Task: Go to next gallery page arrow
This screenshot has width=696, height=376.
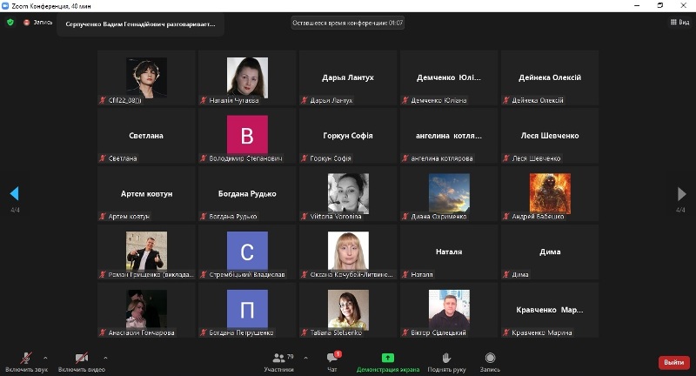Action: 681,193
